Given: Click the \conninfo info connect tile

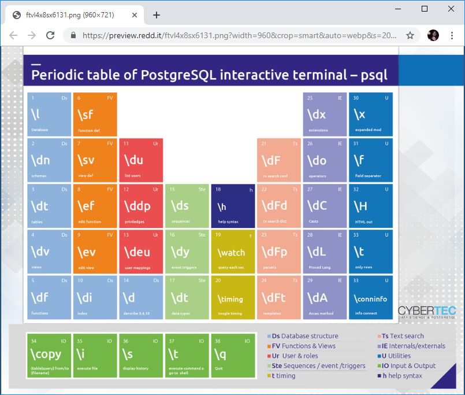Looking at the screenshot, I should point(370,297).
